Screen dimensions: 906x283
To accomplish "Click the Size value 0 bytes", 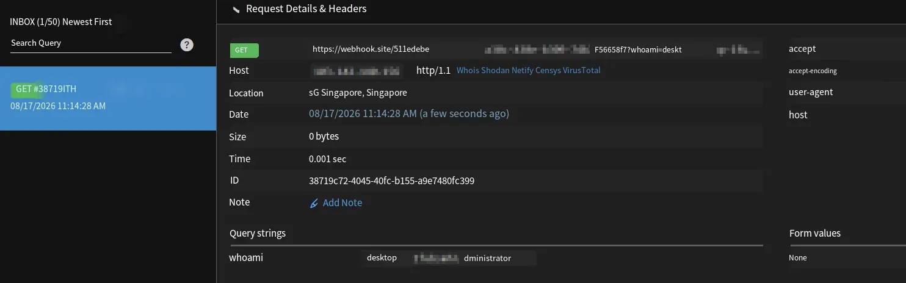I will 324,137.
